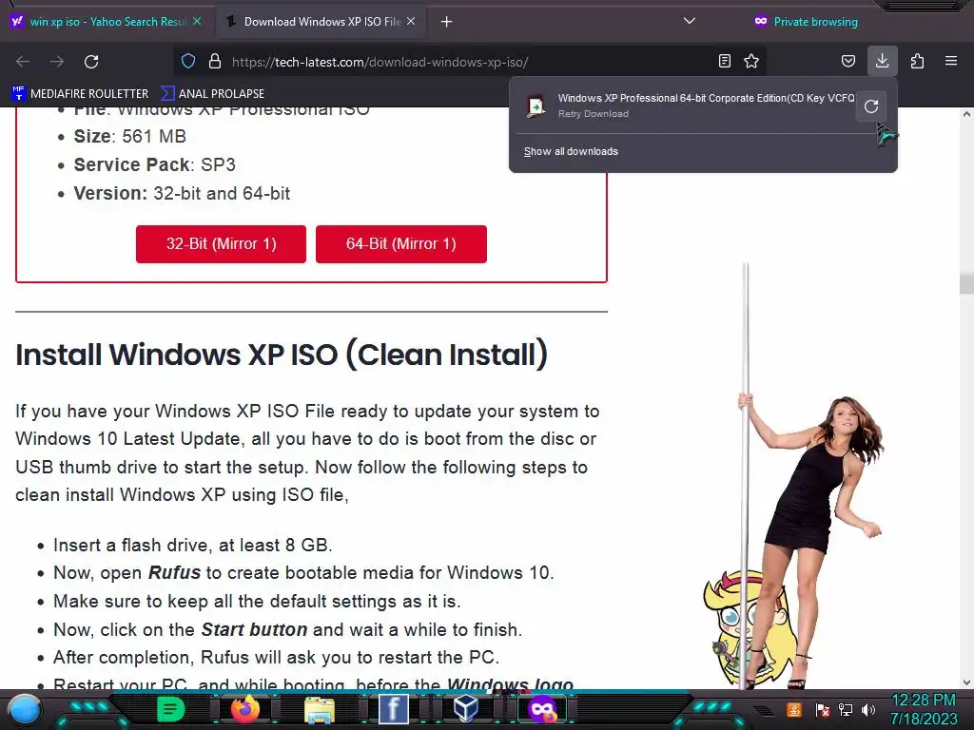Screen dimensions: 974x730
Task: Open the green notes app in taskbar
Action: [x=170, y=709]
